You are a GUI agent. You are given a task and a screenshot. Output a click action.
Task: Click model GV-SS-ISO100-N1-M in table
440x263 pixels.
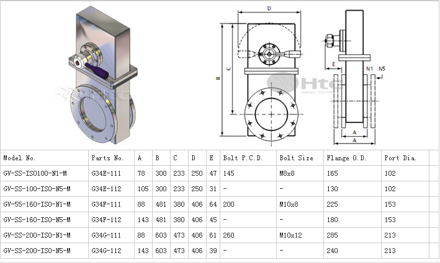tap(37, 173)
